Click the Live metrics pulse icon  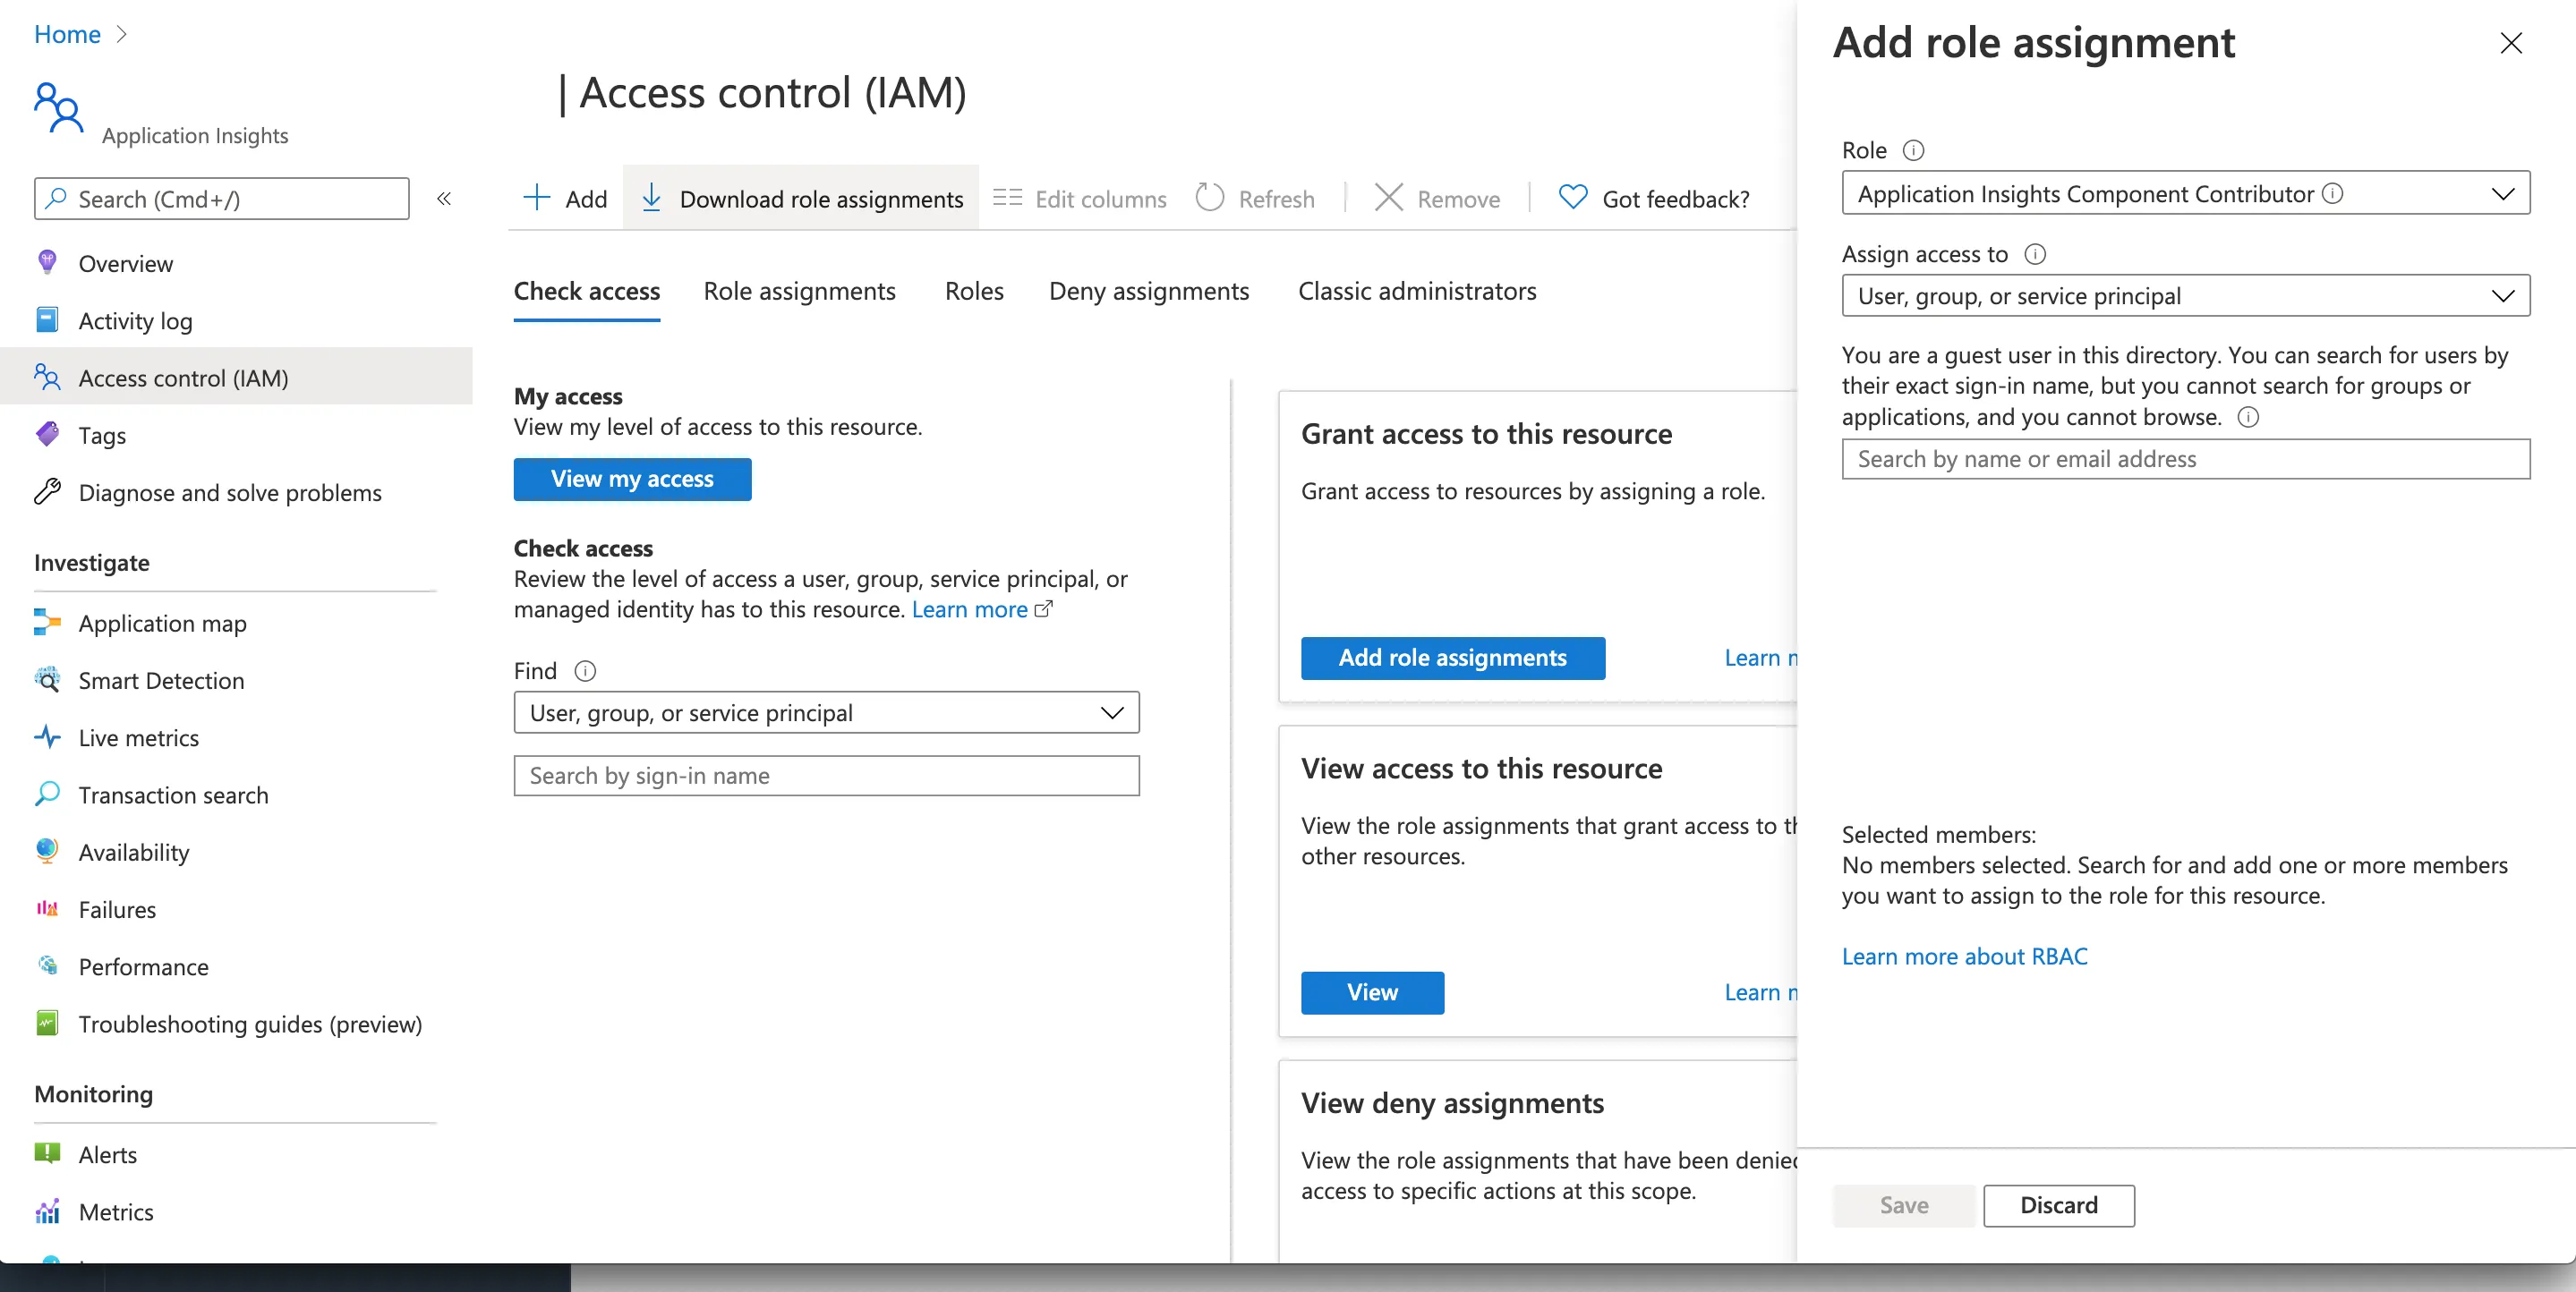tap(47, 738)
